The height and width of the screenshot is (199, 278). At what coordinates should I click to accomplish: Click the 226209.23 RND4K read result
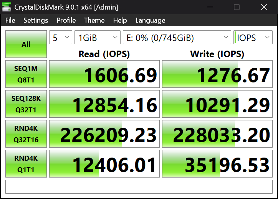click(x=104, y=134)
